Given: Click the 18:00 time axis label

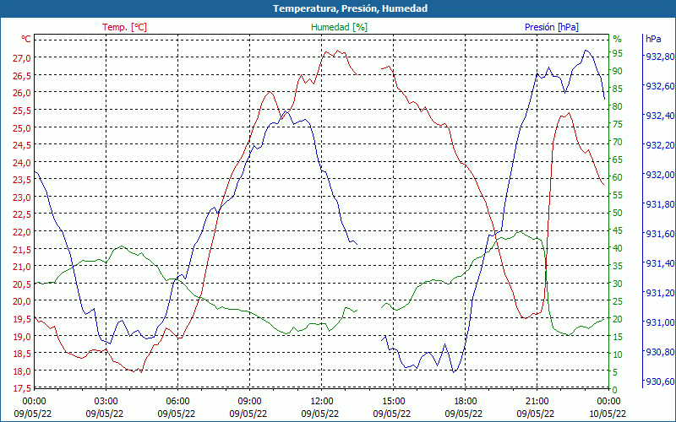Looking at the screenshot, I should tap(466, 402).
